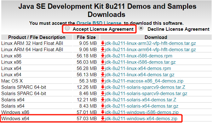
Task: Select the Decline License Agreement radio button
Action: point(141,28)
